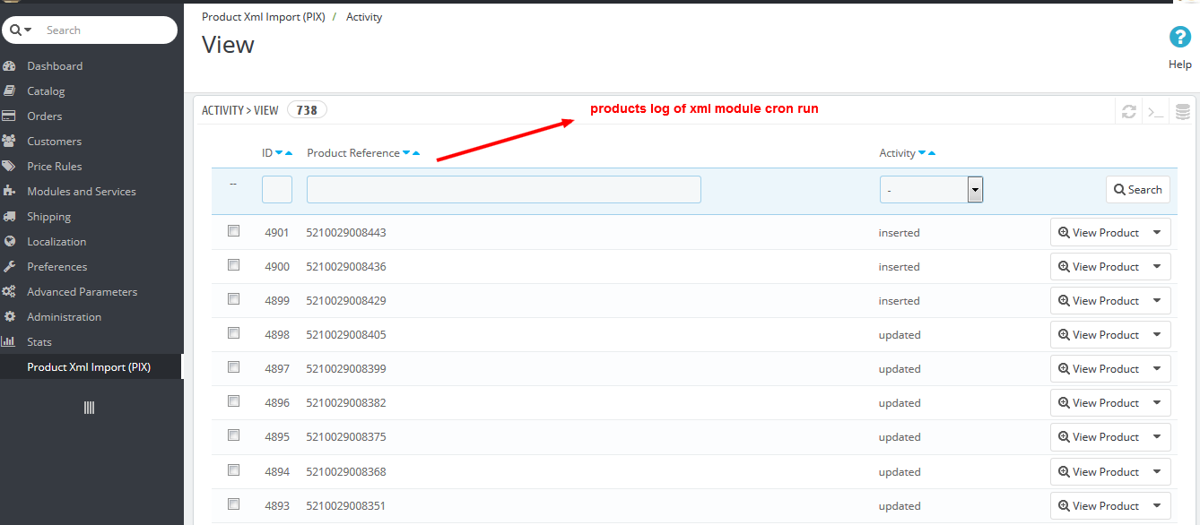Image resolution: width=1200 pixels, height=525 pixels.
Task: Click the Shipping truck icon
Action: coord(9,217)
